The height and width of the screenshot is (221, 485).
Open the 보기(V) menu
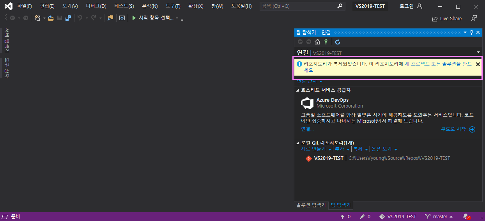coord(70,6)
